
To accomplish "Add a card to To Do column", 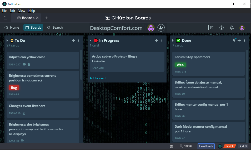I will 73,40.
